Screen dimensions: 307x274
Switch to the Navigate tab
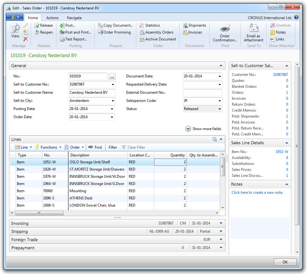click(x=74, y=18)
